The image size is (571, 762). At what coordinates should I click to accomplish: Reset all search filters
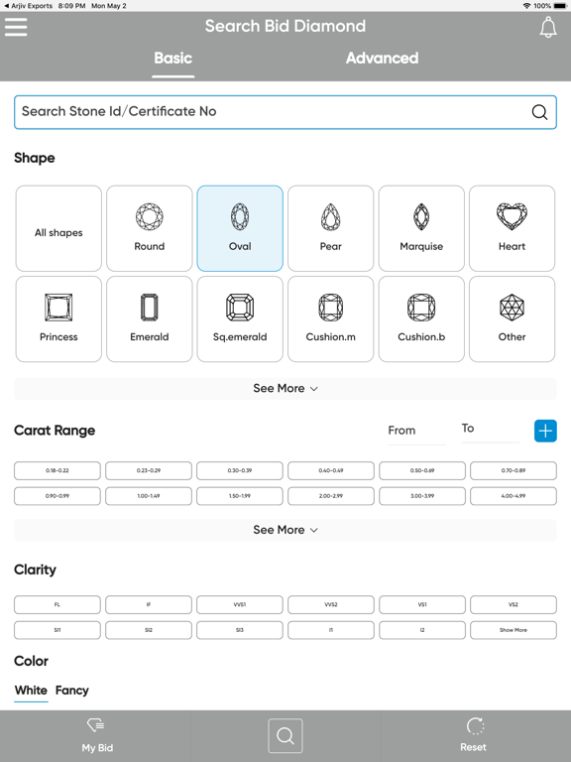(474, 736)
